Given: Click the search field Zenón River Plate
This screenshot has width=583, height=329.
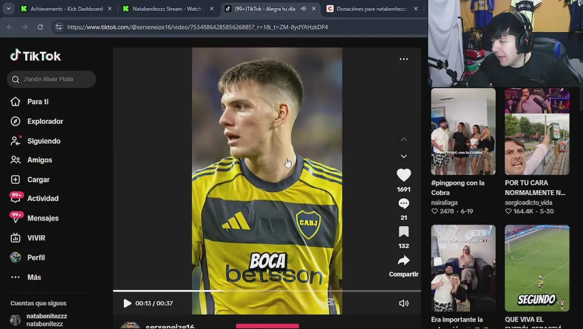Looking at the screenshot, I should pos(51,79).
